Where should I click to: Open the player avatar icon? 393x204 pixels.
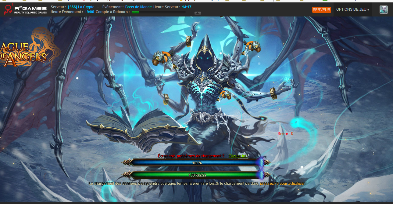[384, 9]
